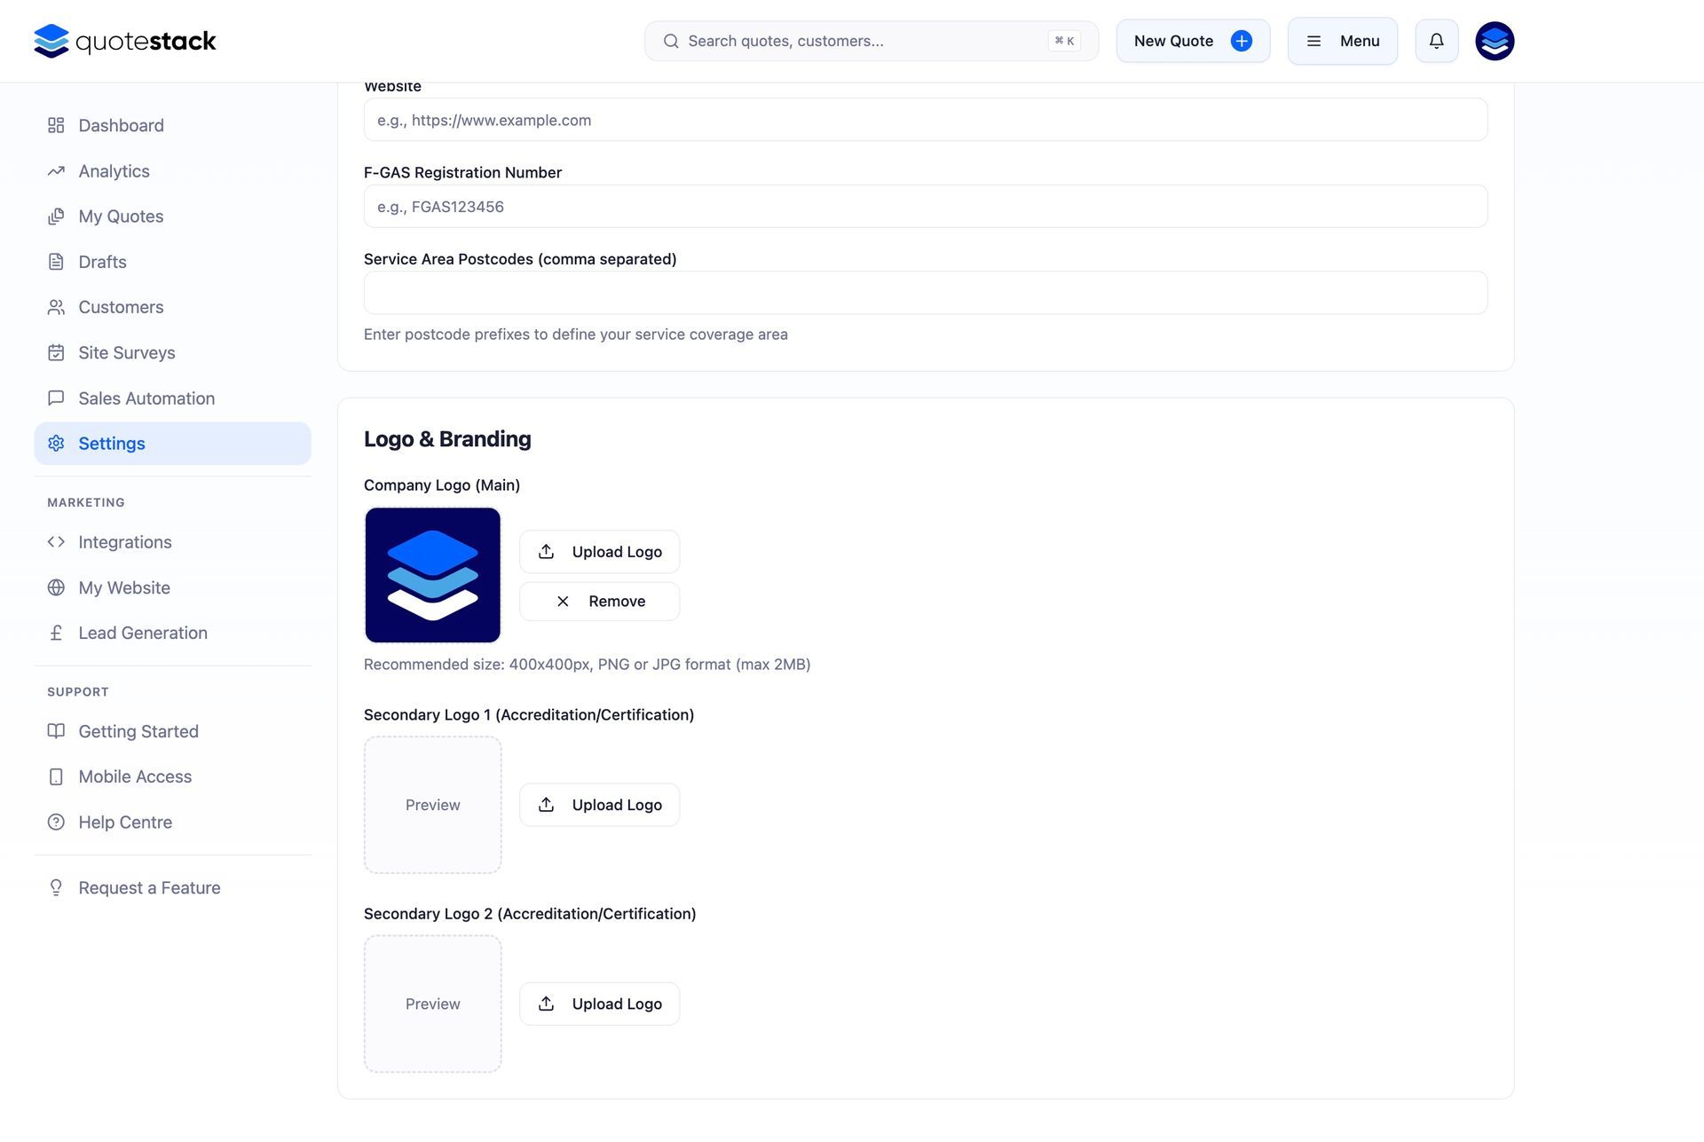Click the Analytics trend icon
Image resolution: width=1704 pixels, height=1142 pixels.
click(56, 171)
